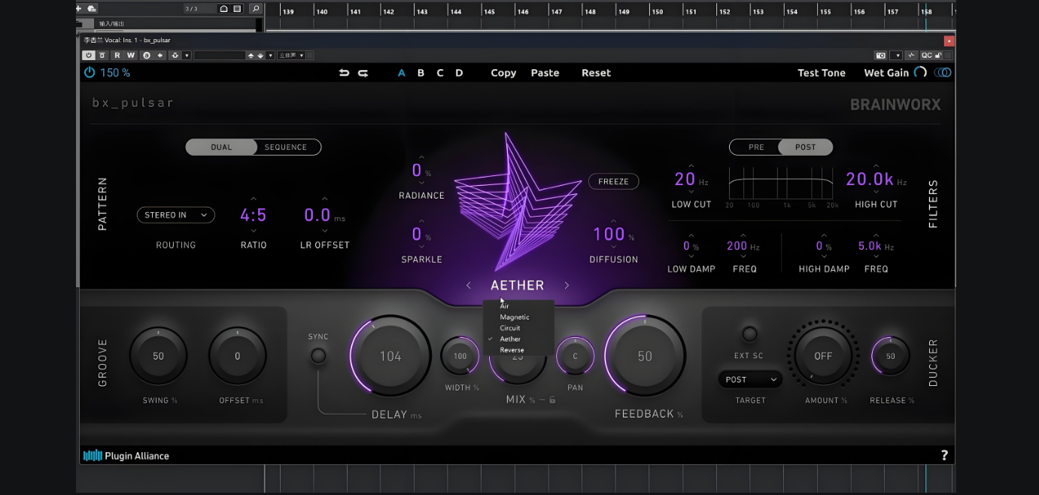
Task: Decrease Ratio with the down chevron
Action: (x=254, y=231)
